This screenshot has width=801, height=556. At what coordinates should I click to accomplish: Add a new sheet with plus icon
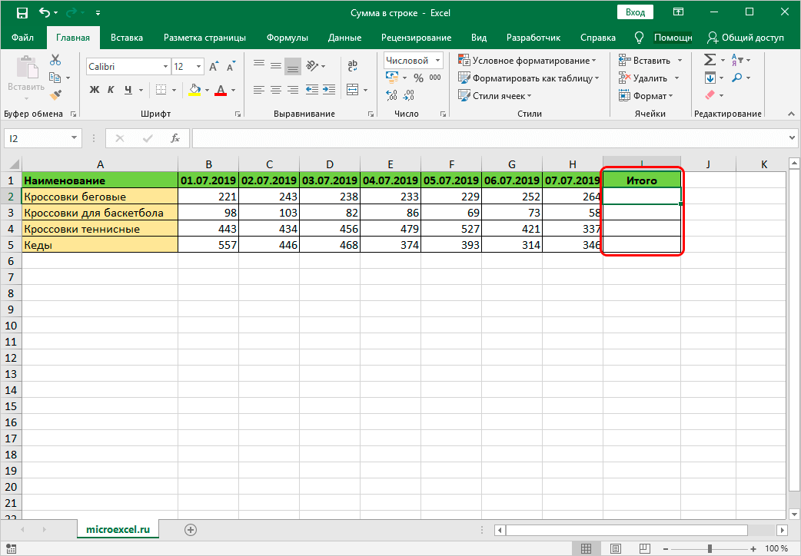191,529
